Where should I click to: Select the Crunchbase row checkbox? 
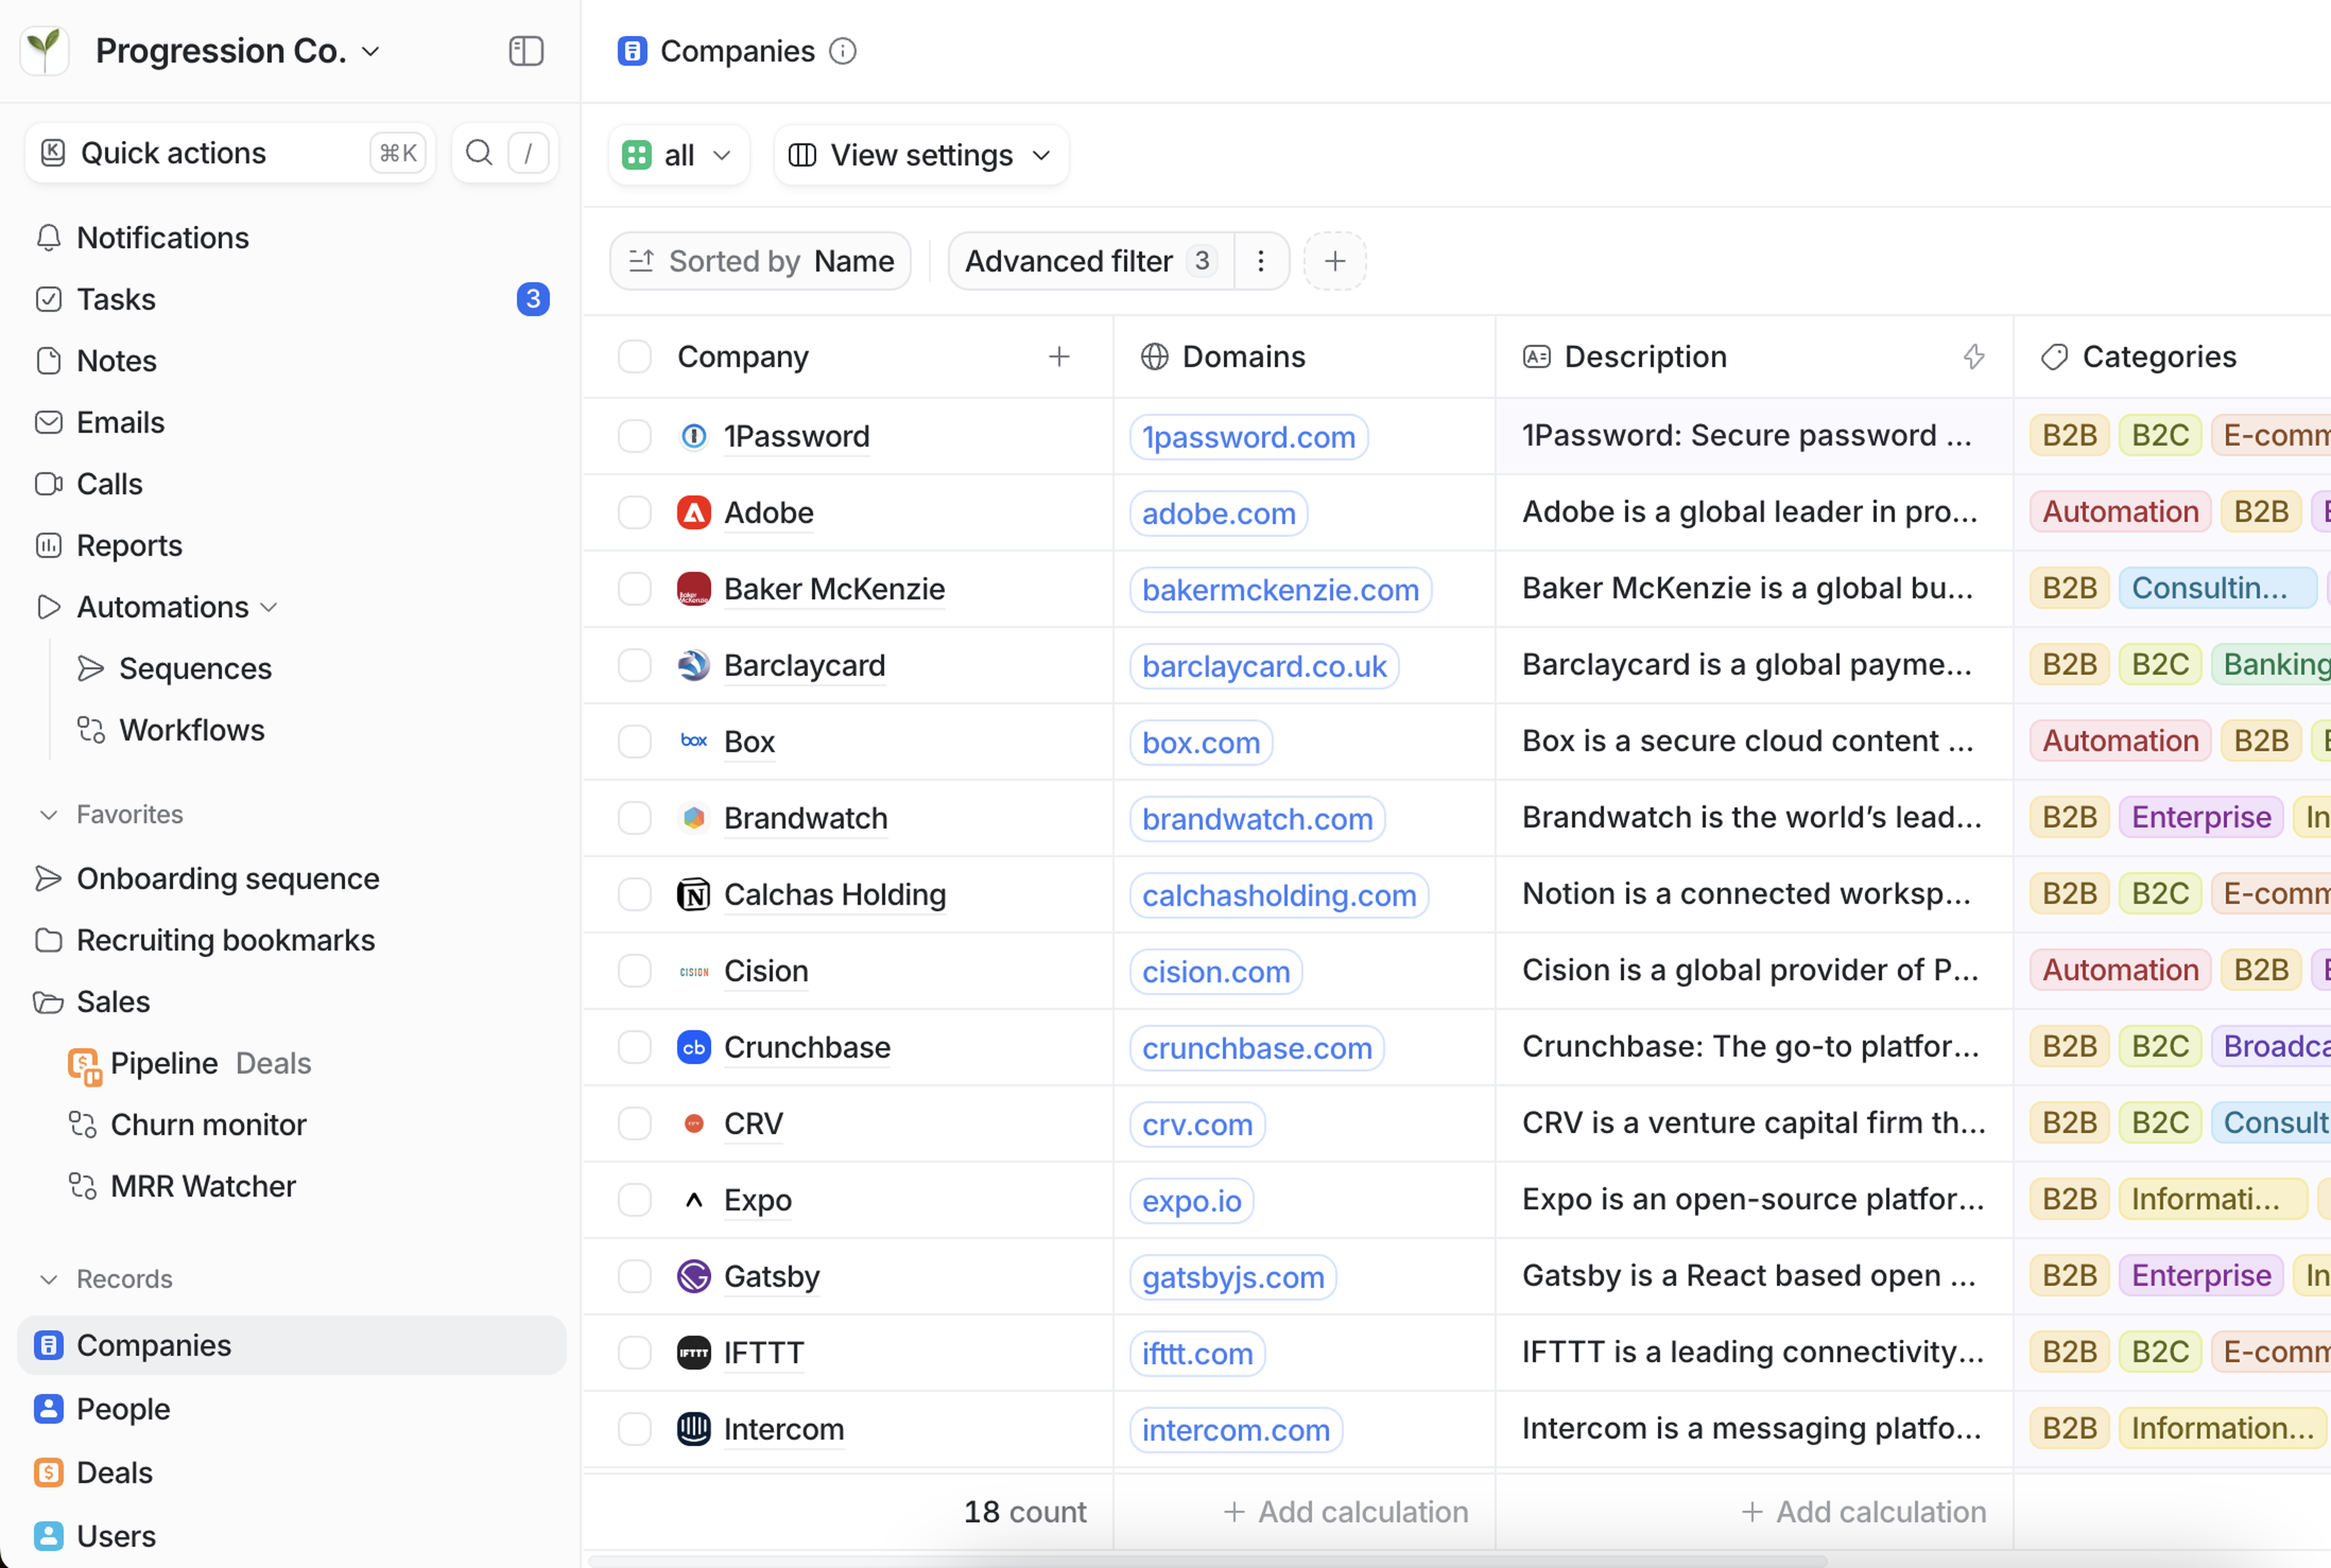click(x=634, y=1047)
